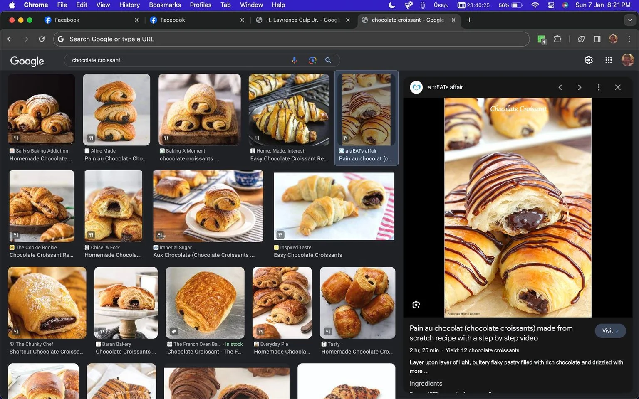Open Tasty Homemade Chocolate Croissants image
This screenshot has width=639, height=399.
click(357, 303)
